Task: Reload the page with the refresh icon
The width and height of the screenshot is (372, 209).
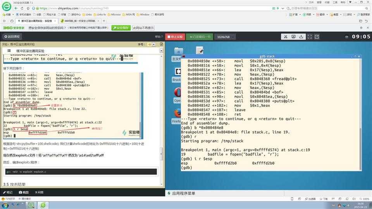Action: [22, 8]
